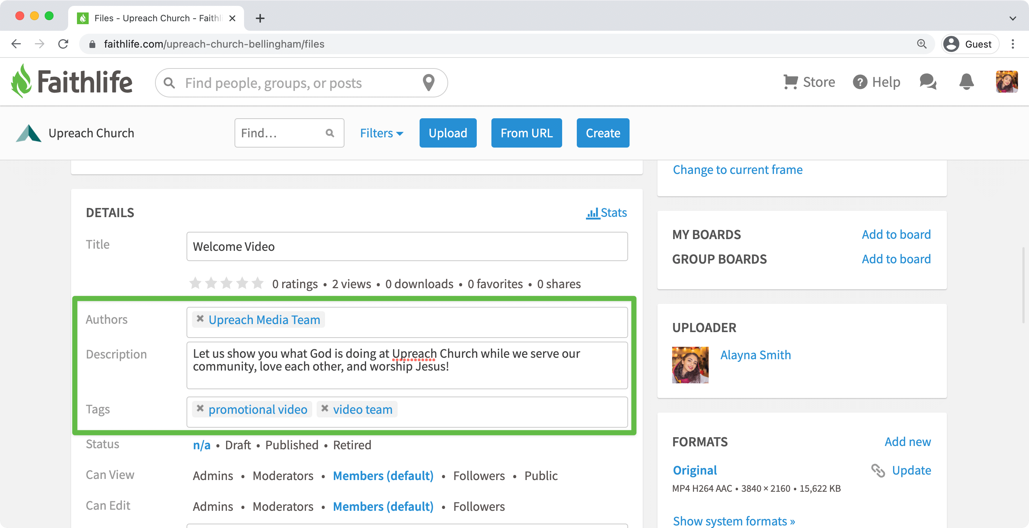The height and width of the screenshot is (528, 1029).
Task: Set Status to Draft
Action: (238, 445)
